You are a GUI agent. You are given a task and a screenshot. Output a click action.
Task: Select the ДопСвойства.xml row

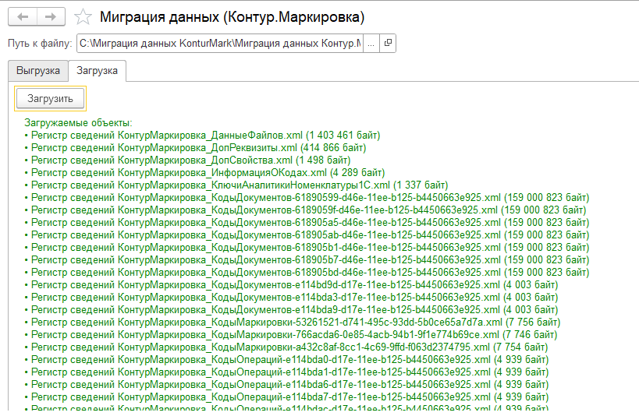[187, 160]
